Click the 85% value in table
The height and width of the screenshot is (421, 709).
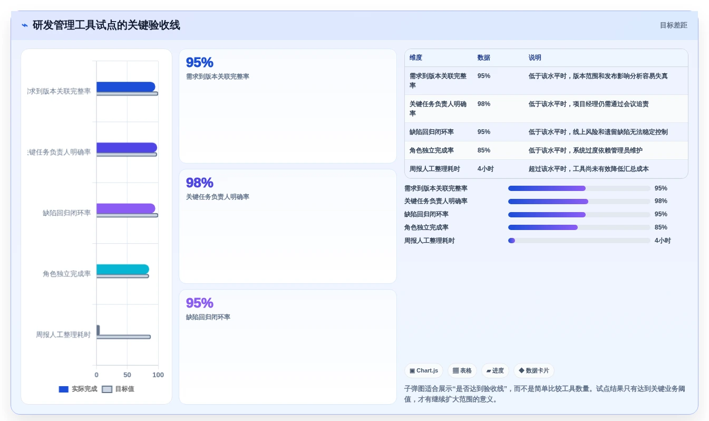tap(484, 150)
